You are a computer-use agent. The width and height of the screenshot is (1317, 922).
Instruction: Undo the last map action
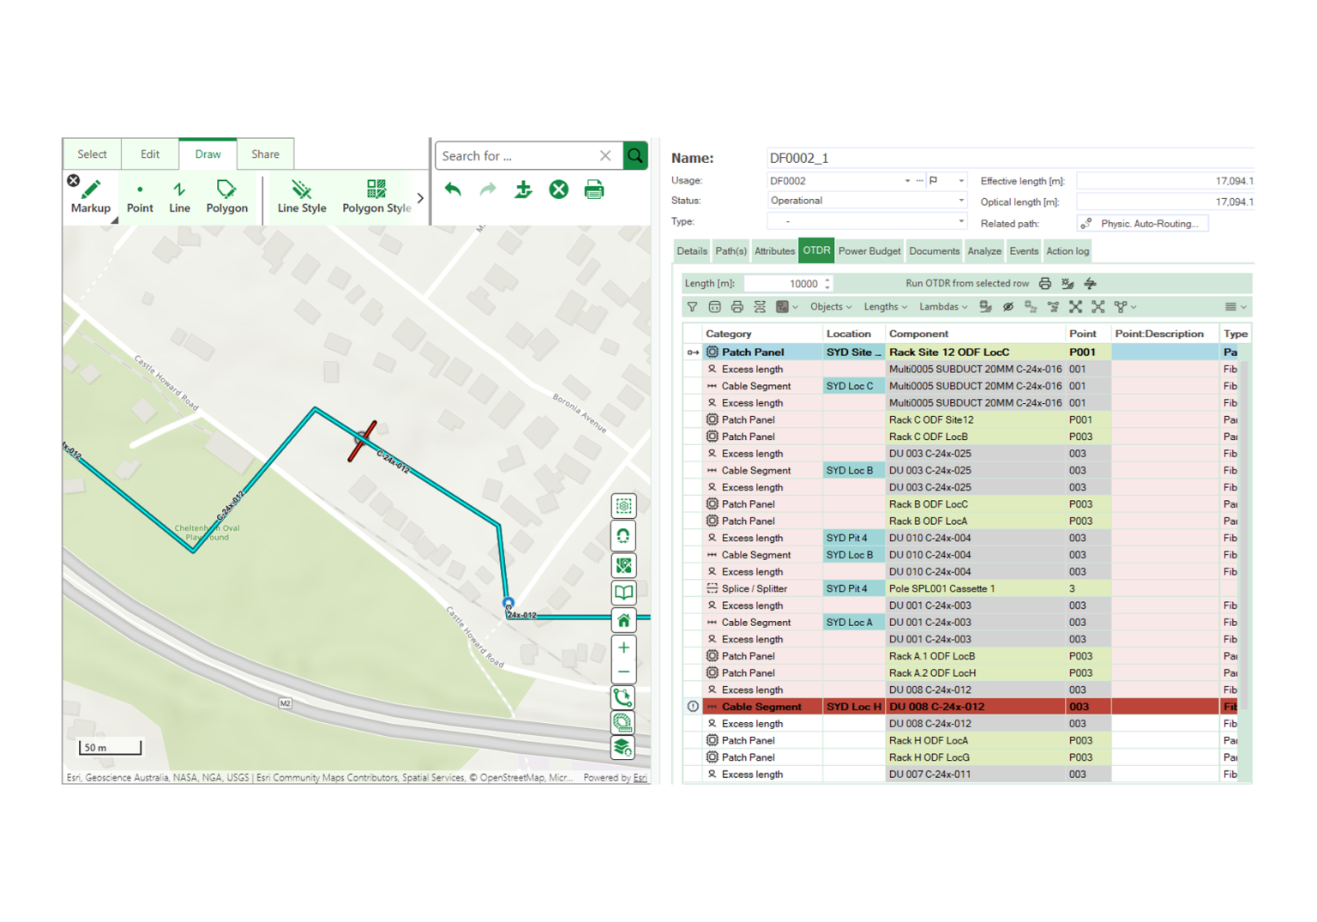453,190
